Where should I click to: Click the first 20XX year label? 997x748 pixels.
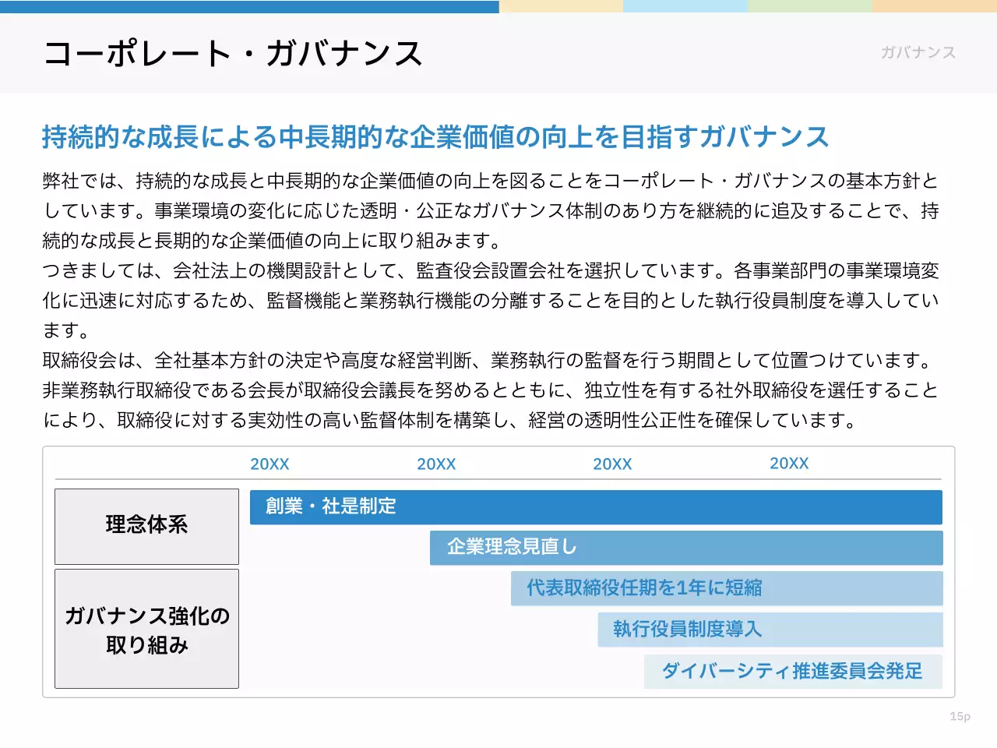click(270, 464)
